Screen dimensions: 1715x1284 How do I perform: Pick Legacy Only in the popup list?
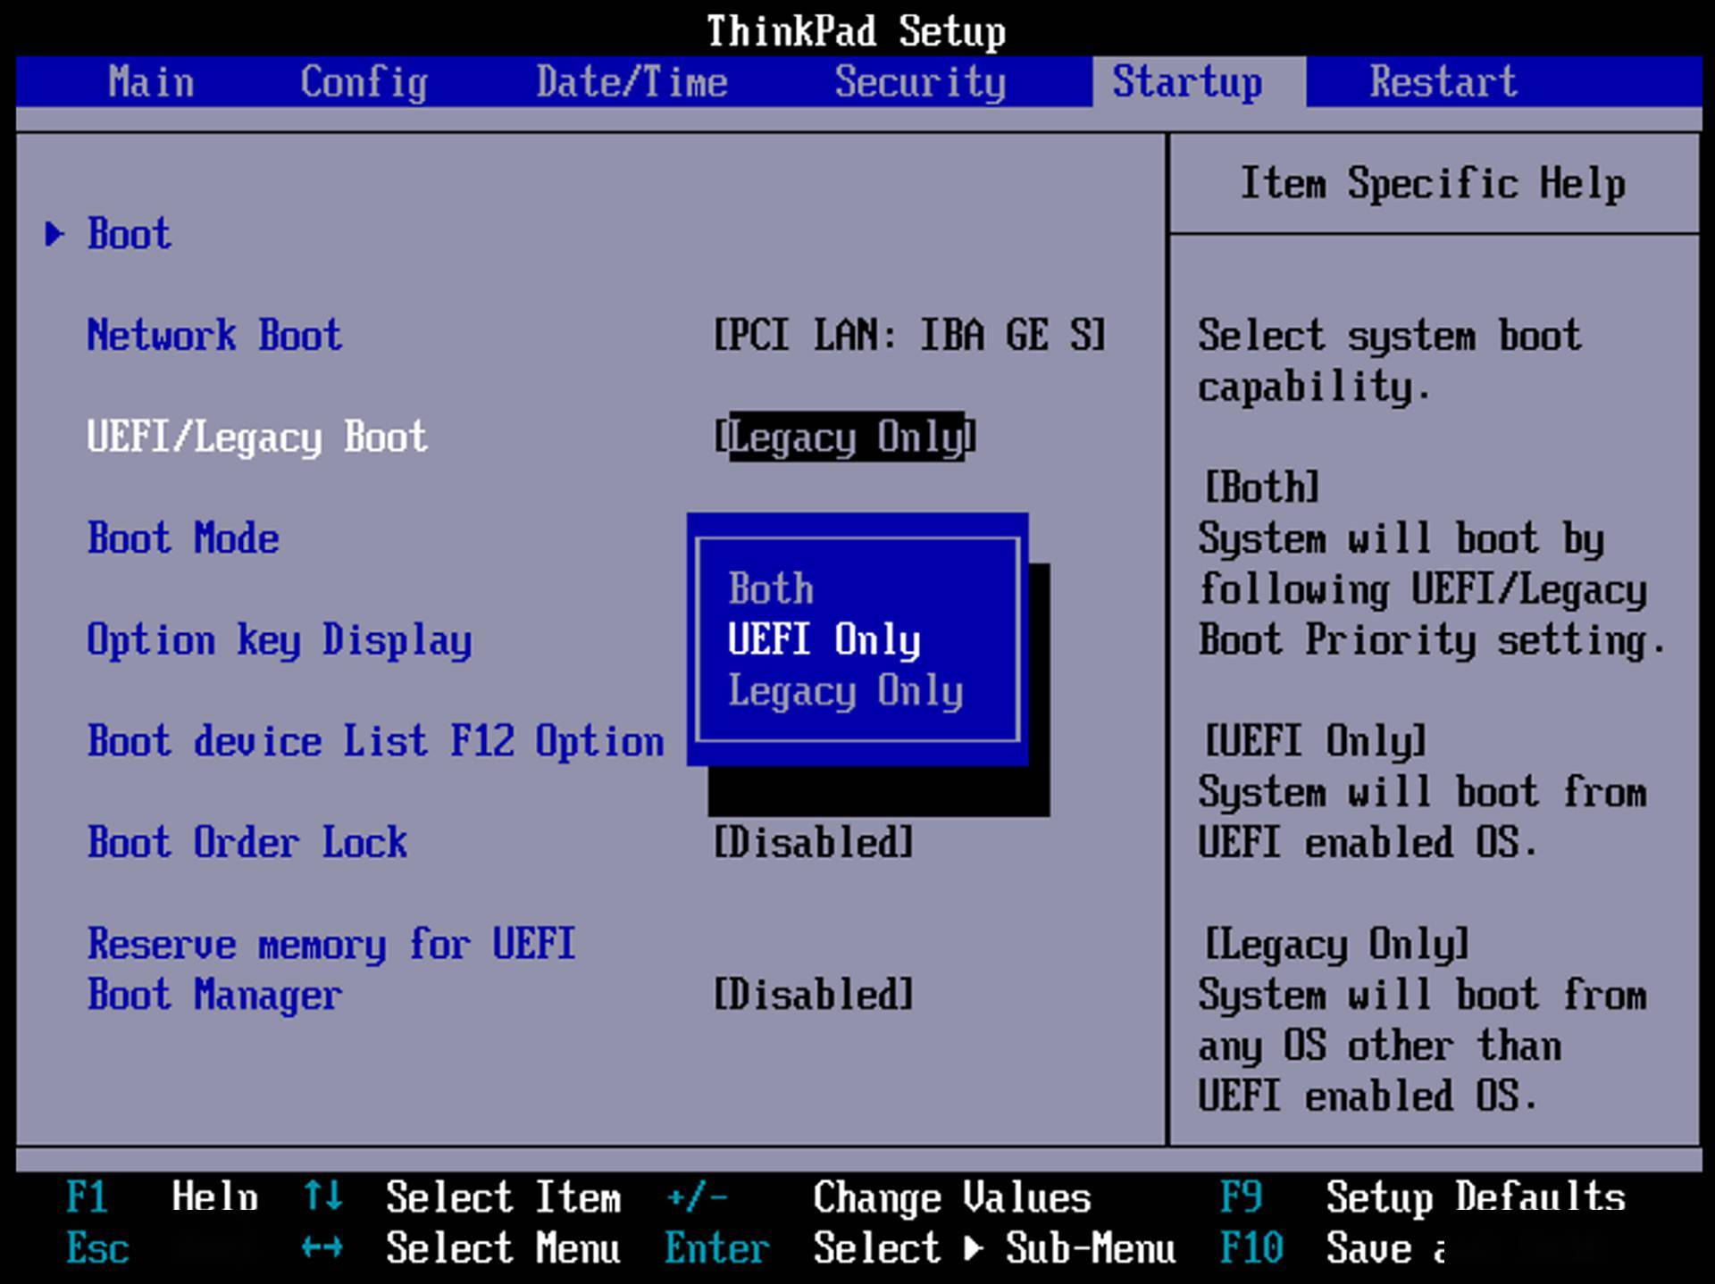click(845, 691)
